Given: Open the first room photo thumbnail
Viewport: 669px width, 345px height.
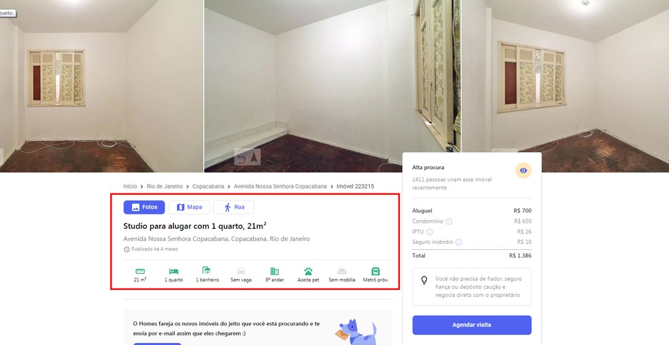Looking at the screenshot, I should pos(101,86).
